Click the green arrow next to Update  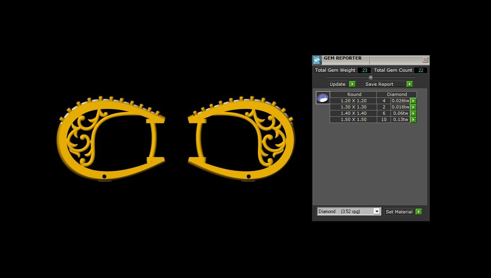coord(352,84)
